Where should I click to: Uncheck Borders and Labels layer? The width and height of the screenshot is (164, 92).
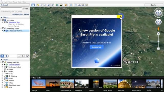point(5,67)
